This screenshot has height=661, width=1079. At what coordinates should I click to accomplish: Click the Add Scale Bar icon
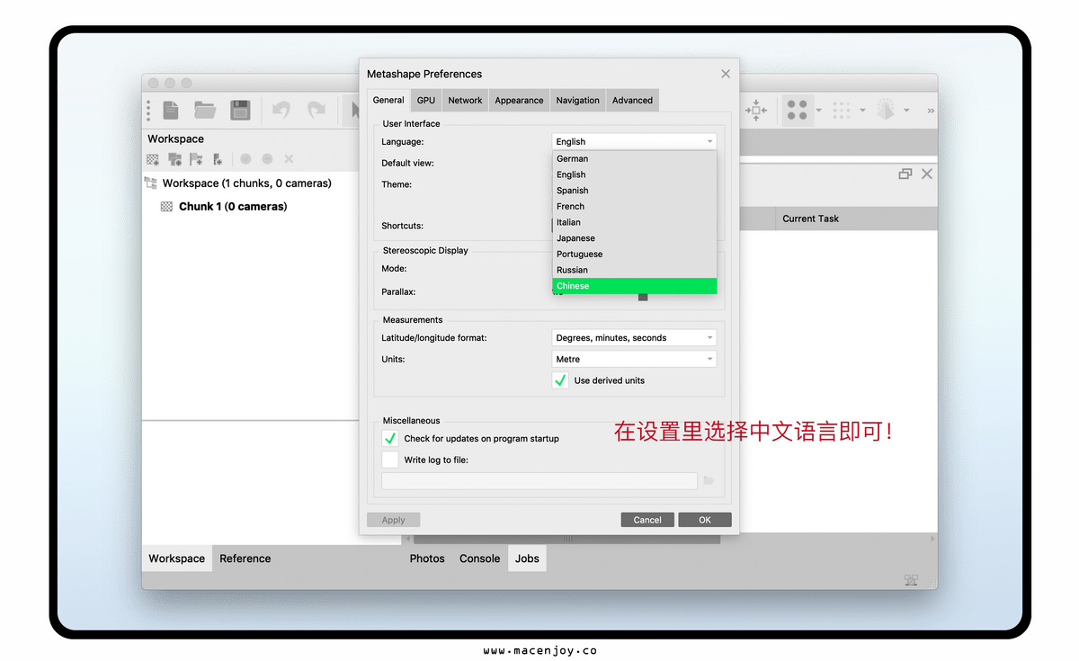(x=218, y=159)
